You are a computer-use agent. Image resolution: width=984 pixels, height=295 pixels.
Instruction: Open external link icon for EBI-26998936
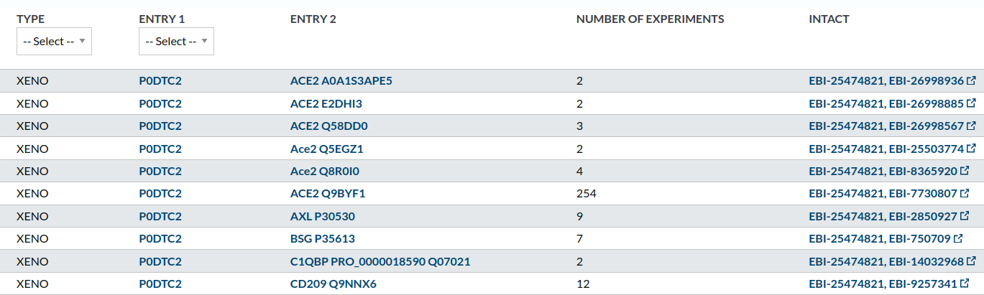tap(971, 80)
